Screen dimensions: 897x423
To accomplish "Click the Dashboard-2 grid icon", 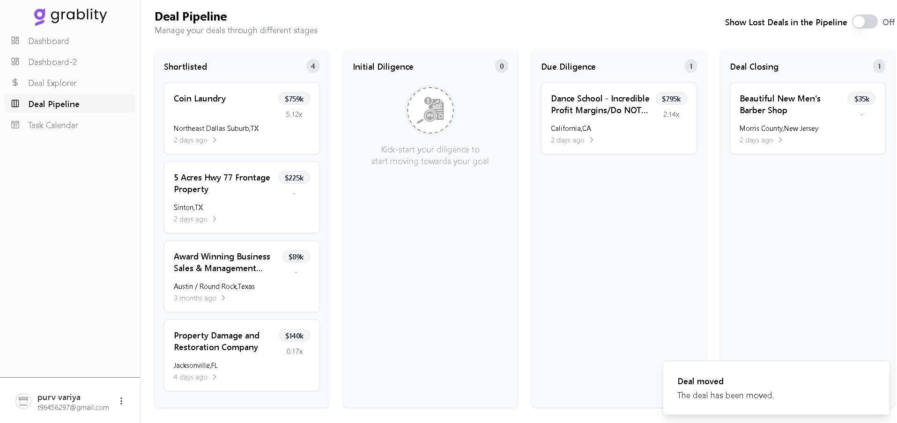I will pyautogui.click(x=15, y=62).
